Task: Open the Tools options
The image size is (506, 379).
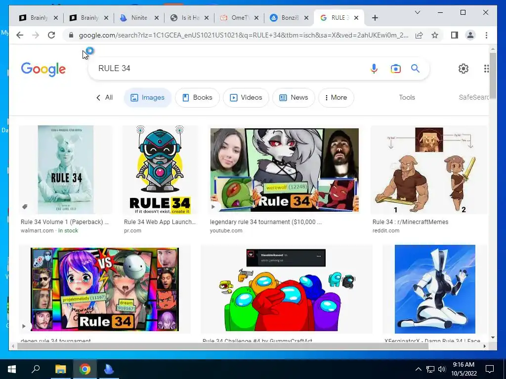Action: [x=407, y=97]
